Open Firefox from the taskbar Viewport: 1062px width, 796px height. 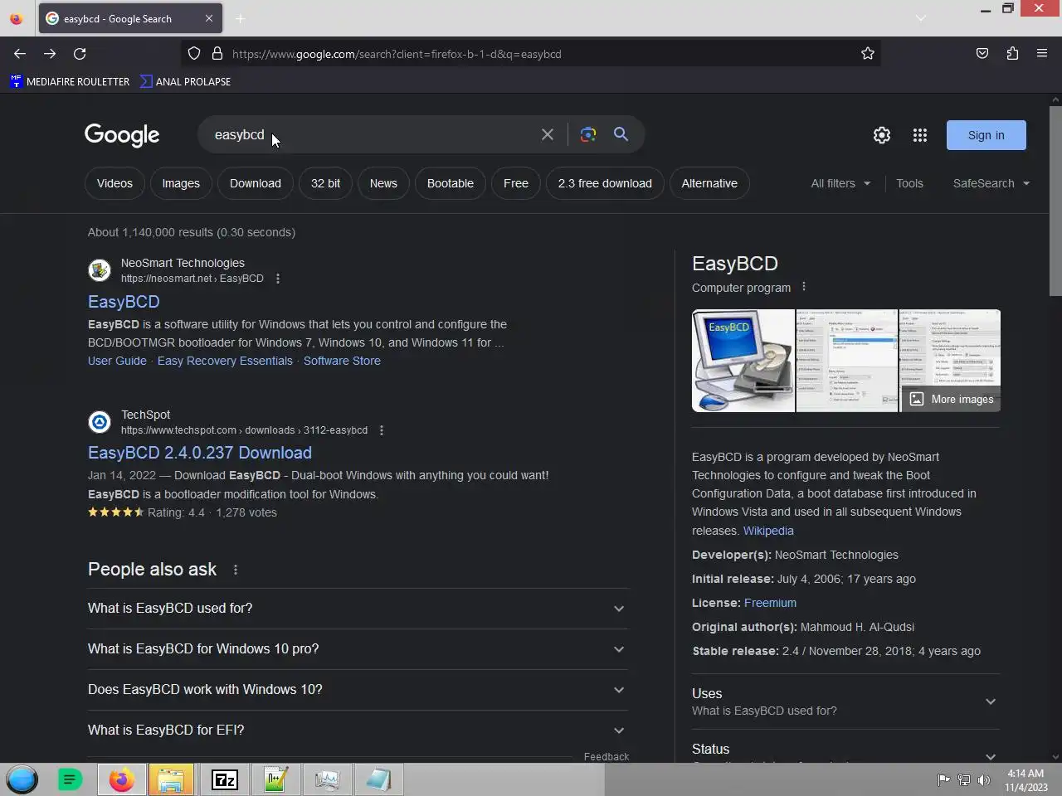(x=121, y=779)
